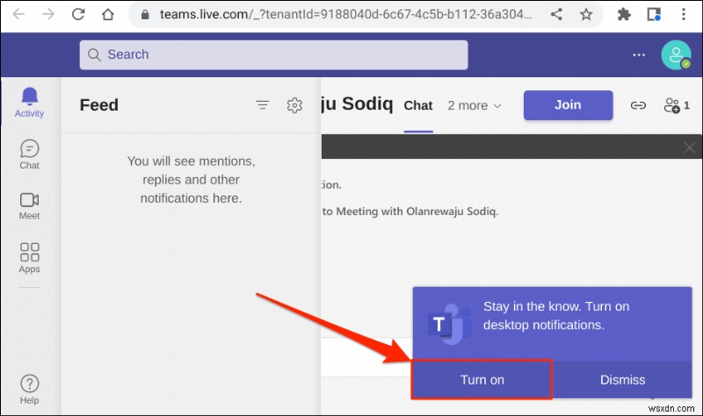703x416 pixels.
Task: Turn on desktop notifications
Action: [482, 380]
